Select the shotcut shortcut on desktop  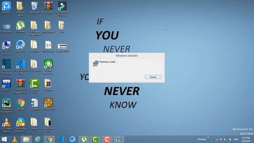click(x=6, y=67)
